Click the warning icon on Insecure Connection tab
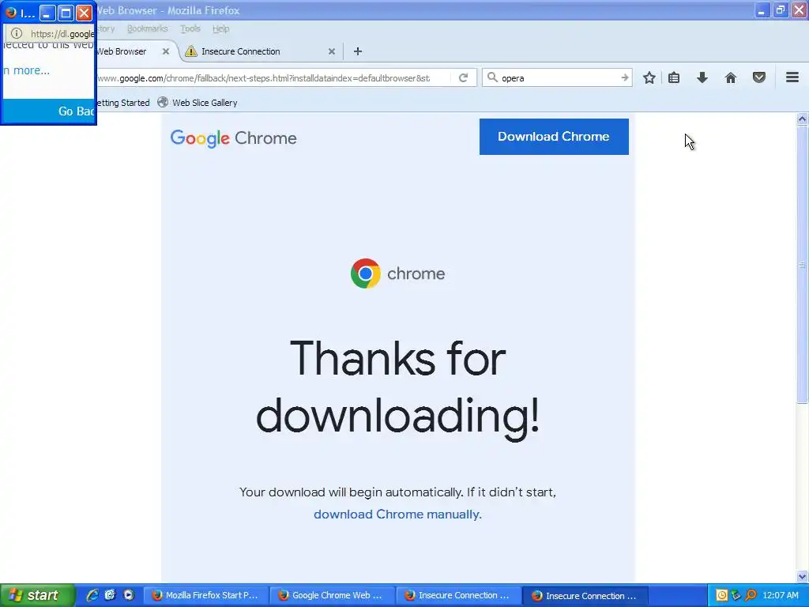 point(191,51)
